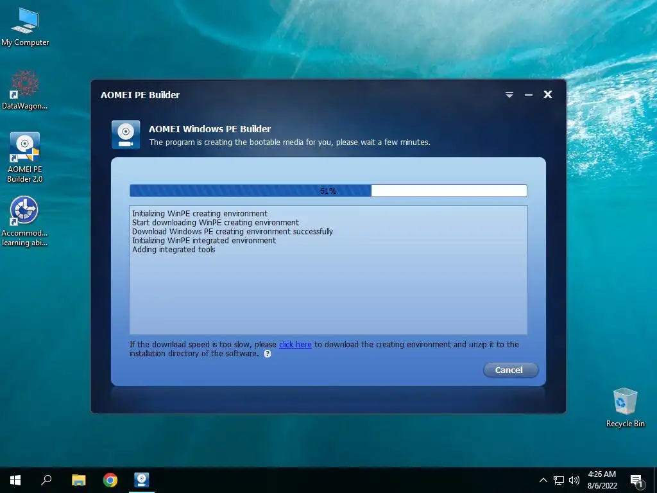Launch AOMEI PE Builder 2.0 desktop shortcut
The image size is (657, 493).
[25, 157]
